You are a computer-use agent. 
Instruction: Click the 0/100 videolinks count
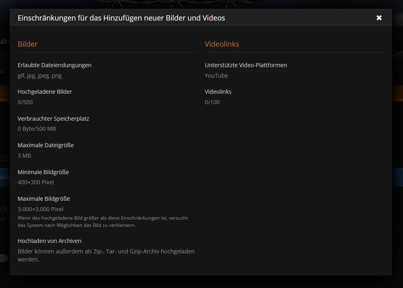tap(212, 102)
